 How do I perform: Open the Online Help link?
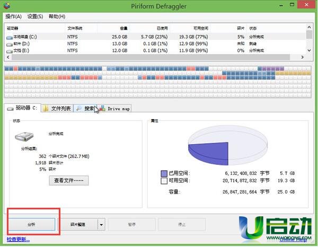pos(293,240)
